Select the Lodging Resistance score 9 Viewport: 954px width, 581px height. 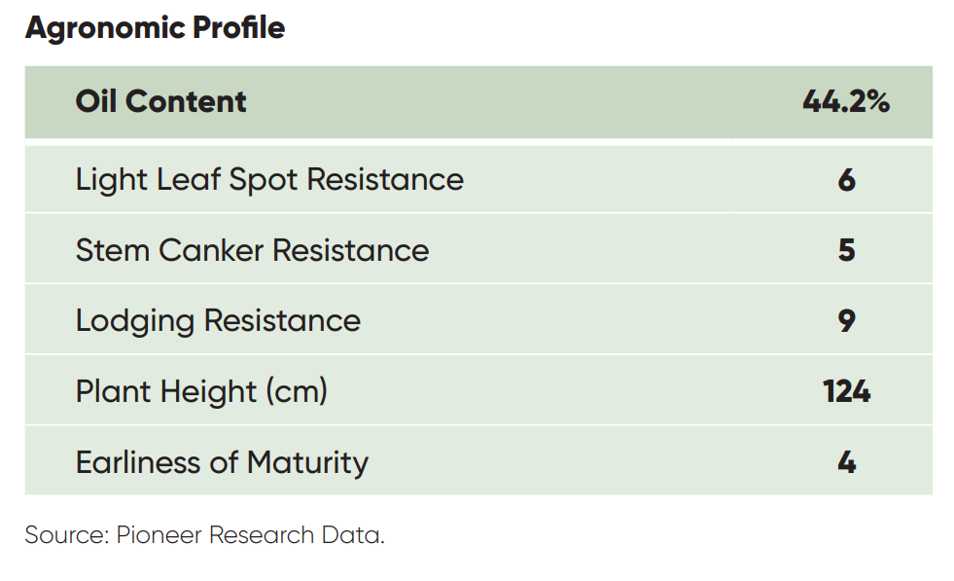point(846,321)
